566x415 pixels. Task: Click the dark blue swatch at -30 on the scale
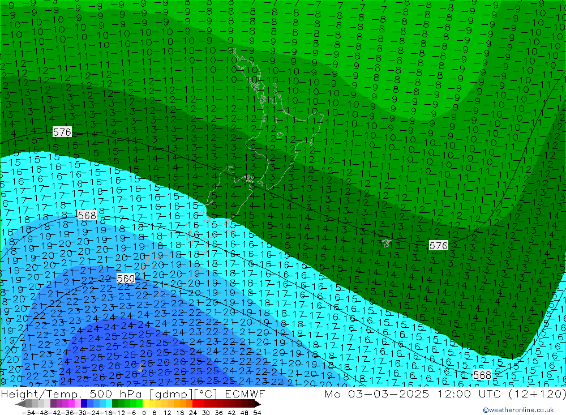coord(84,404)
